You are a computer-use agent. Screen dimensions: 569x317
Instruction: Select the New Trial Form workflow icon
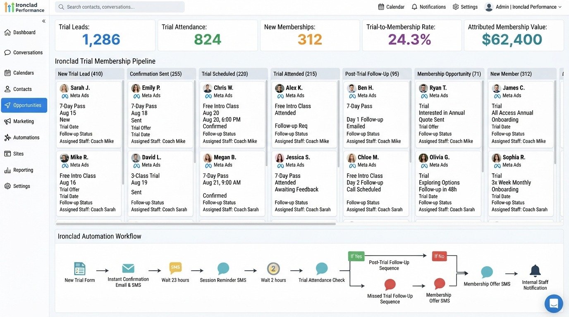pos(80,269)
